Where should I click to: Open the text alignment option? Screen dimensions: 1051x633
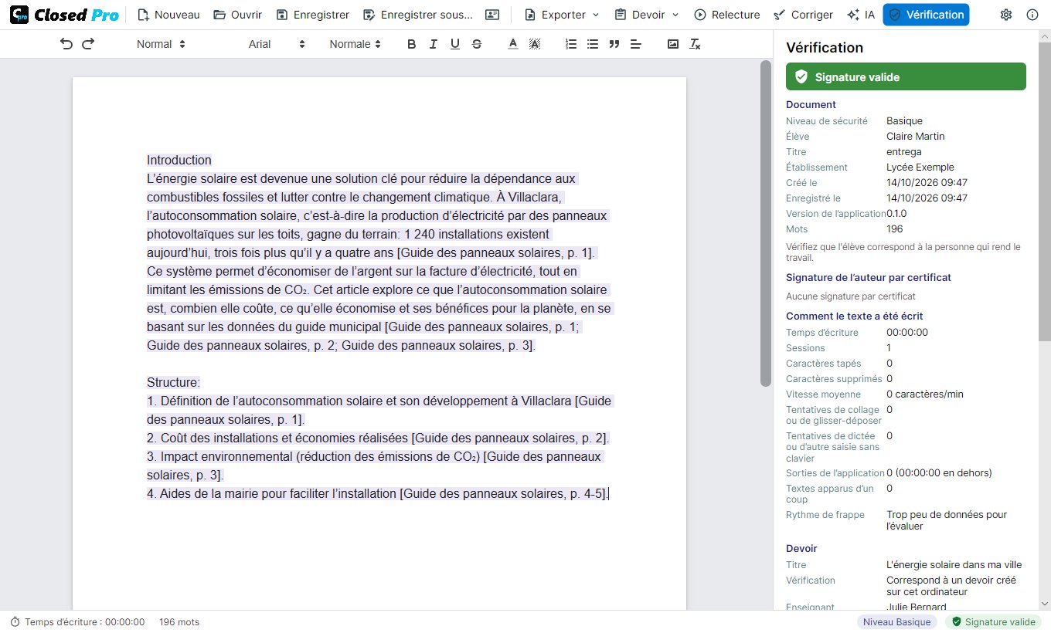tap(636, 44)
